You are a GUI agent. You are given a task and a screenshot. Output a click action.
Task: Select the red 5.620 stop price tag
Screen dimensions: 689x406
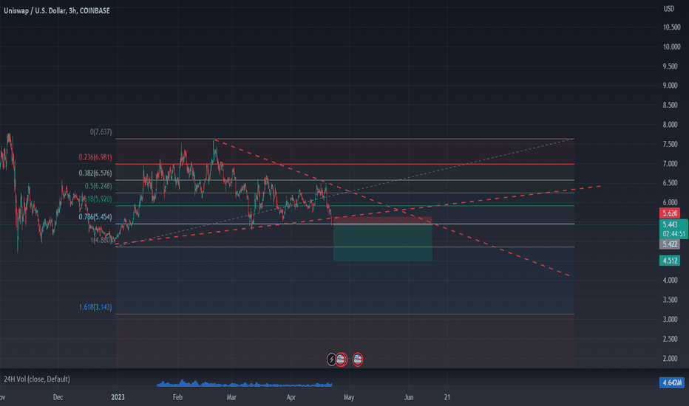[670, 213]
